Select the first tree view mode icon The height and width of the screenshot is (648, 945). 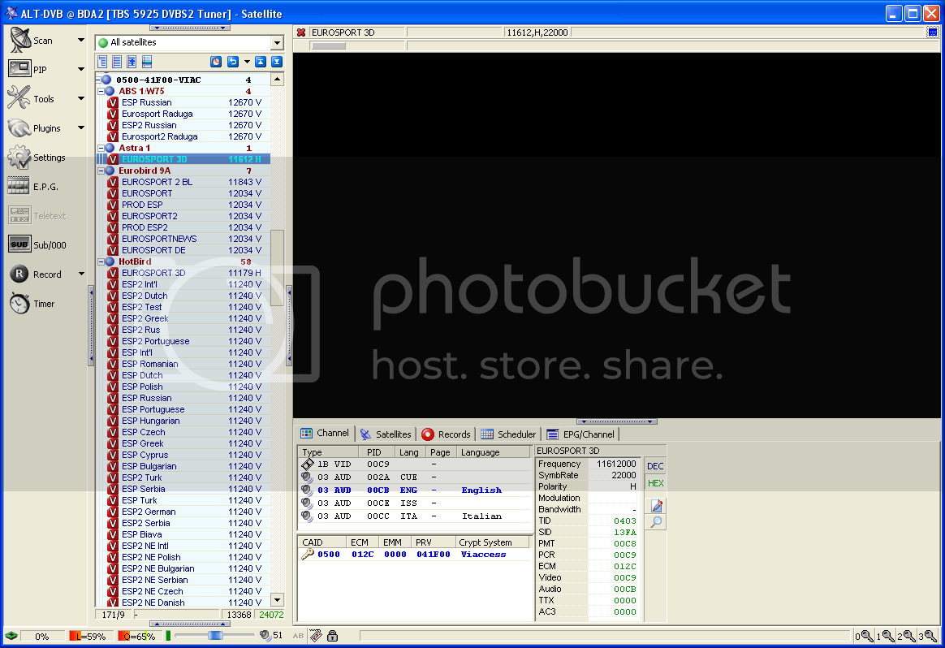pyautogui.click(x=102, y=62)
